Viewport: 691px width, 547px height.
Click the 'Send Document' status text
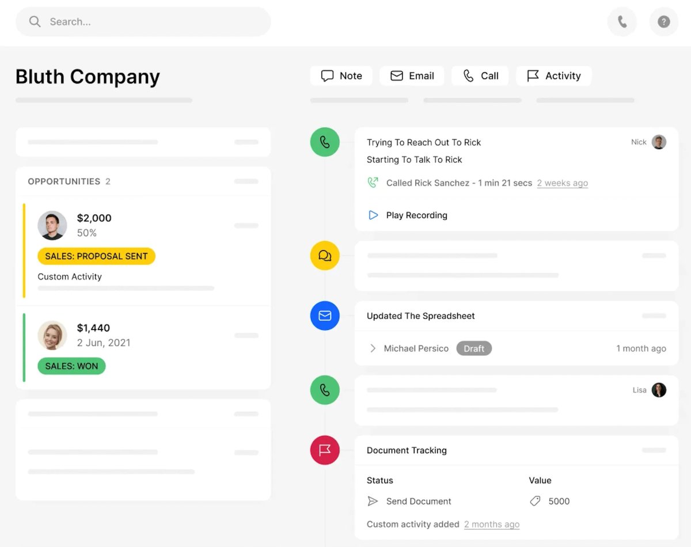point(419,502)
